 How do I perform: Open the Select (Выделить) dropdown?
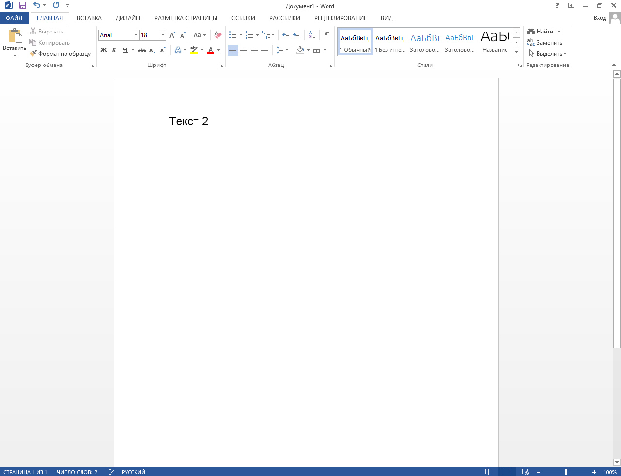coord(547,54)
